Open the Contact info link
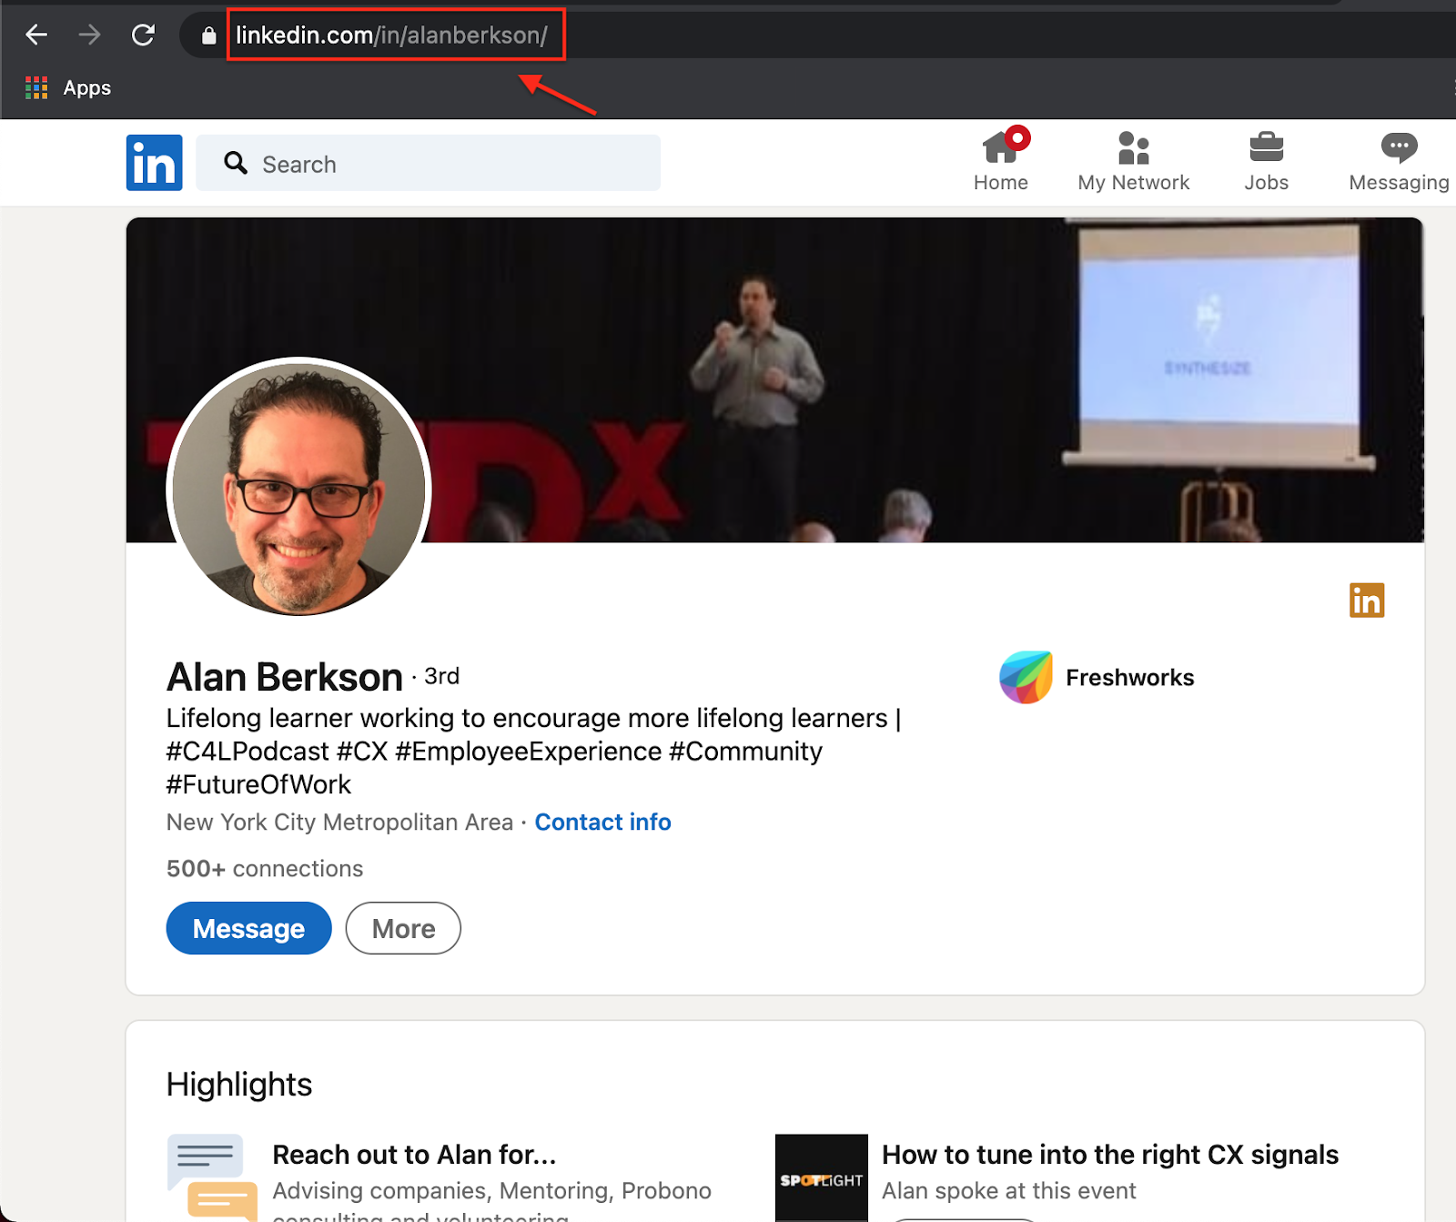Image resolution: width=1456 pixels, height=1222 pixels. pyautogui.click(x=602, y=822)
